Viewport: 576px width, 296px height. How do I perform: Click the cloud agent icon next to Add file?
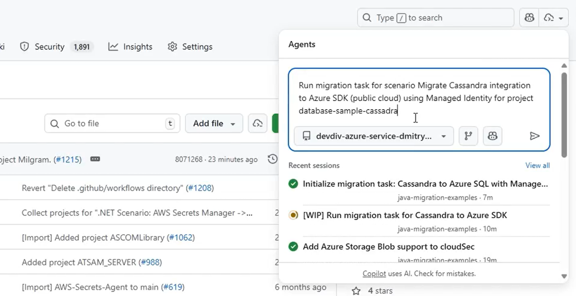pos(258,123)
